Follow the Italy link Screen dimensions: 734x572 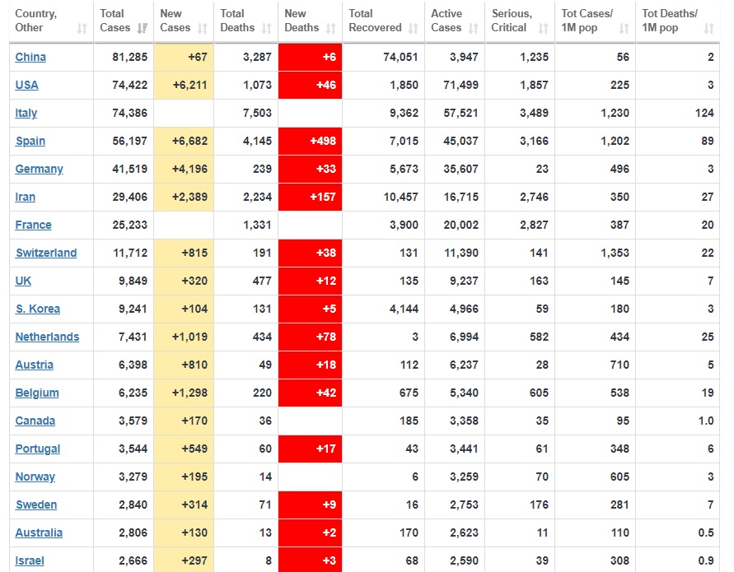tap(26, 114)
